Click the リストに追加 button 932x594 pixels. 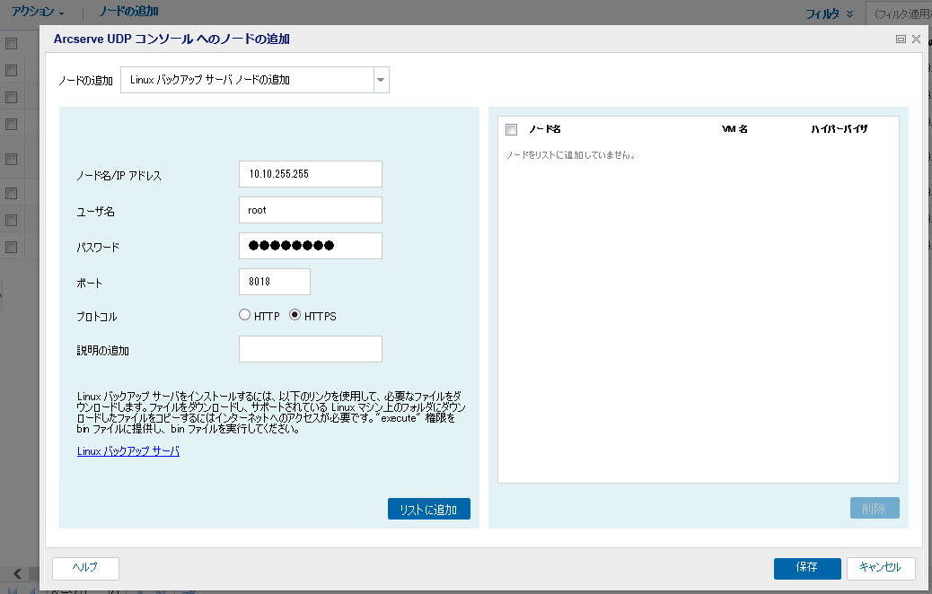tap(429, 509)
